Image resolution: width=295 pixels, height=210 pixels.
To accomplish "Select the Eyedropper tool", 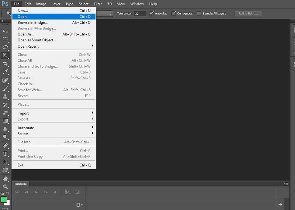I will pyautogui.click(x=5, y=72).
